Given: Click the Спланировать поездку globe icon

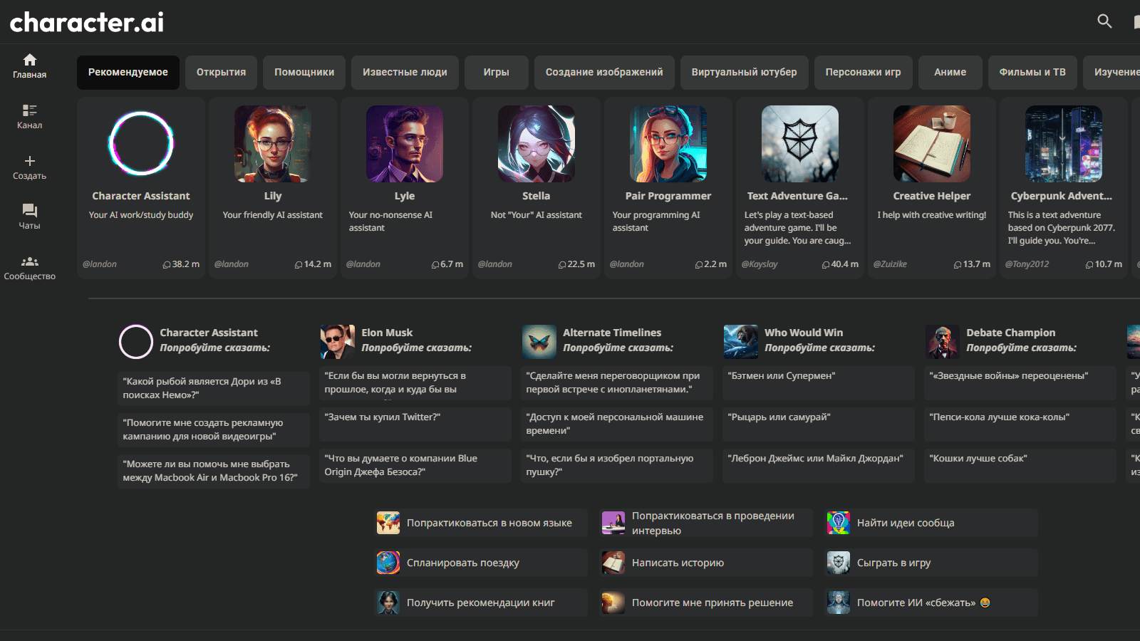Looking at the screenshot, I should pyautogui.click(x=388, y=563).
